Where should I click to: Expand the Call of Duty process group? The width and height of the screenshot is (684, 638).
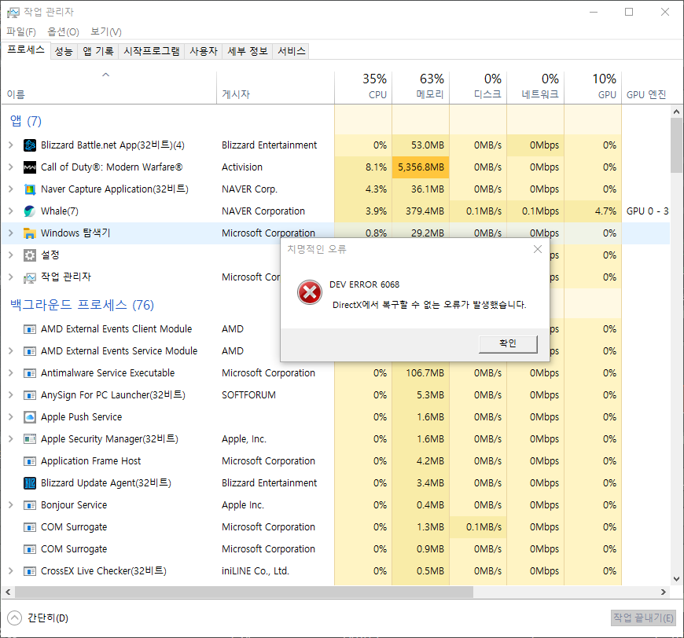pos(11,167)
